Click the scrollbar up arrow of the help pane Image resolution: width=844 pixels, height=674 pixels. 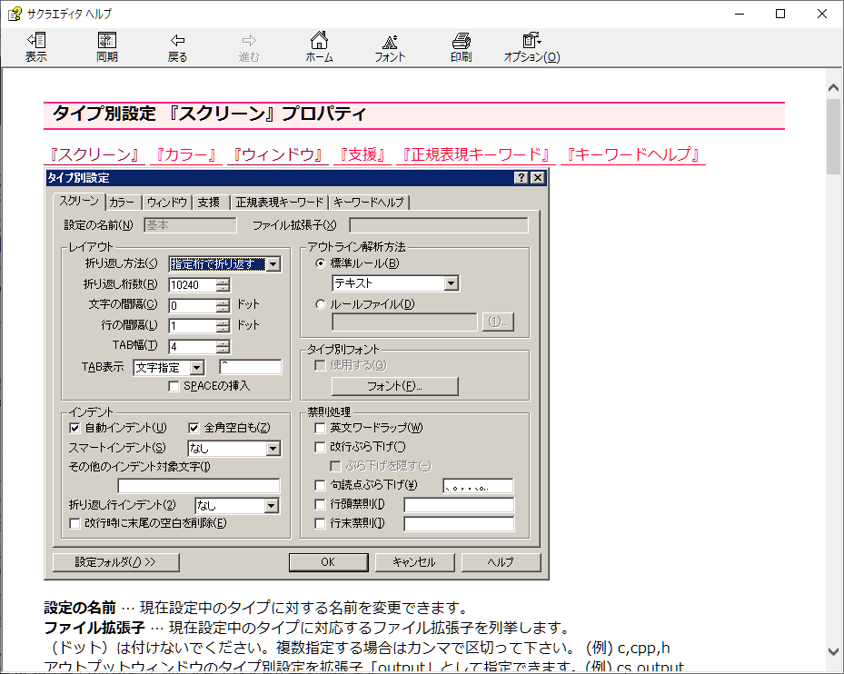[x=833, y=88]
